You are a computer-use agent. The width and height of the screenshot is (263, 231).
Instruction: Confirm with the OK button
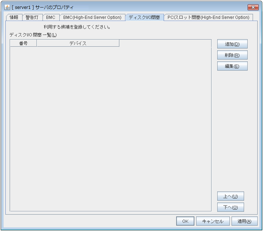185,221
